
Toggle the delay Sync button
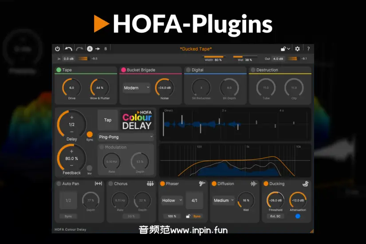[90, 134]
